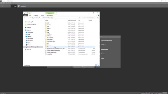Switch to details view layout icon

[96, 65]
